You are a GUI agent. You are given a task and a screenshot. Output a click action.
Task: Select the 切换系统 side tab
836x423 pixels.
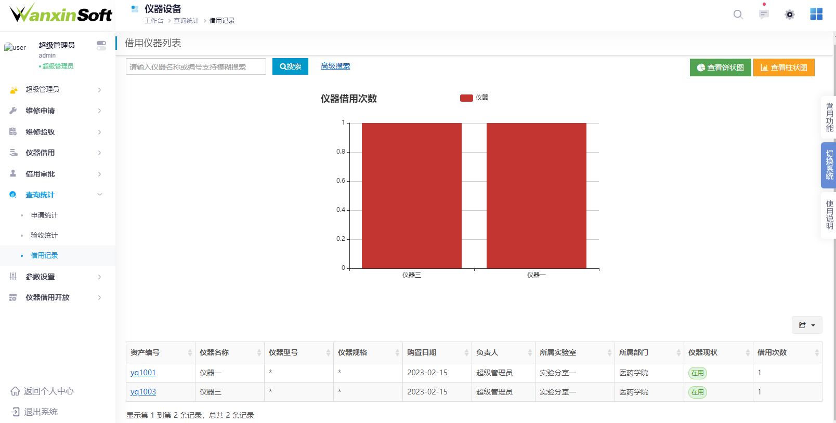point(829,165)
